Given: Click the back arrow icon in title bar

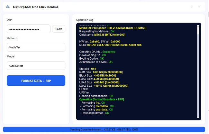Looking at the screenshot, I should coord(200,7).
